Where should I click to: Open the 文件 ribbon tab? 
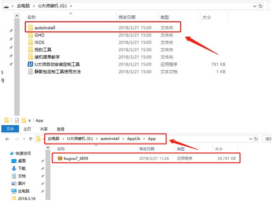[x=10, y=129]
